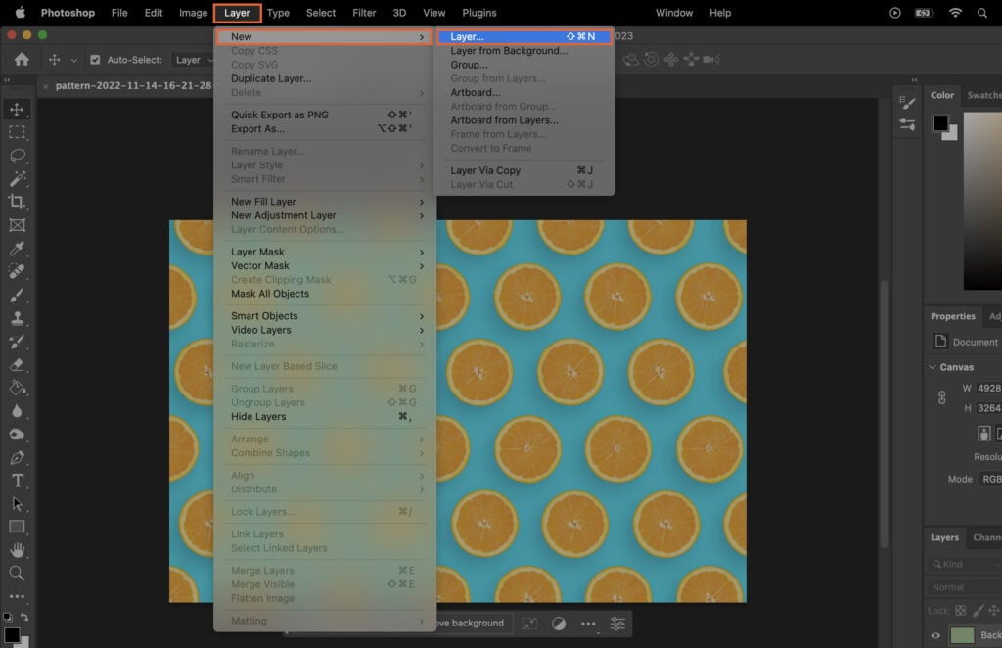Click the Remove background button
Viewport: 1002px width, 648px height.
coord(470,623)
